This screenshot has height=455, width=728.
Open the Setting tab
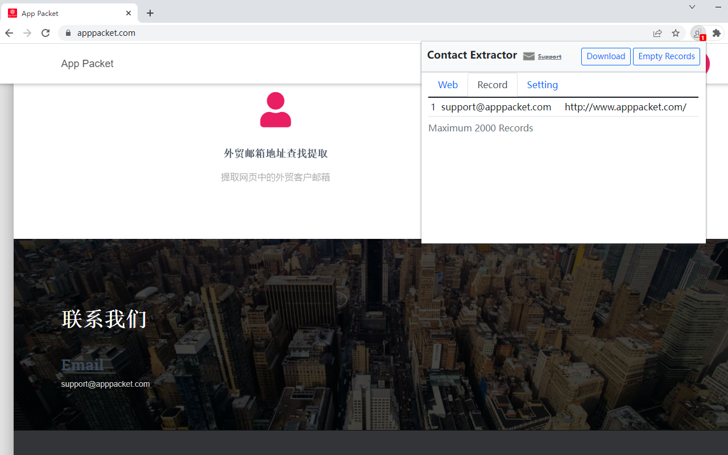542,85
